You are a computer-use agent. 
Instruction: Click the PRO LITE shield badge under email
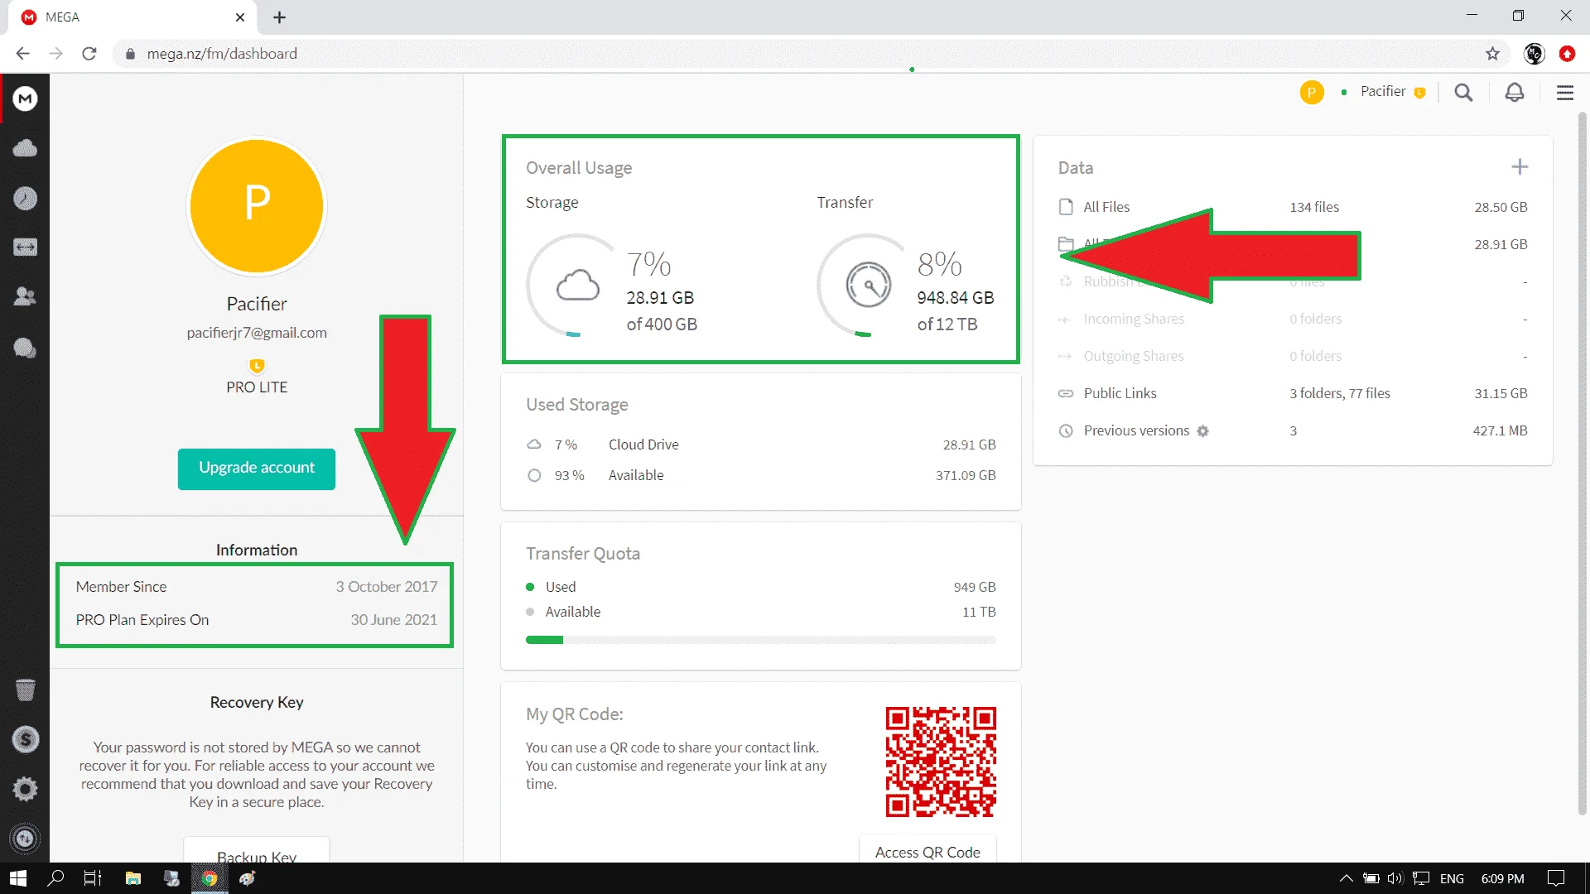[257, 366]
